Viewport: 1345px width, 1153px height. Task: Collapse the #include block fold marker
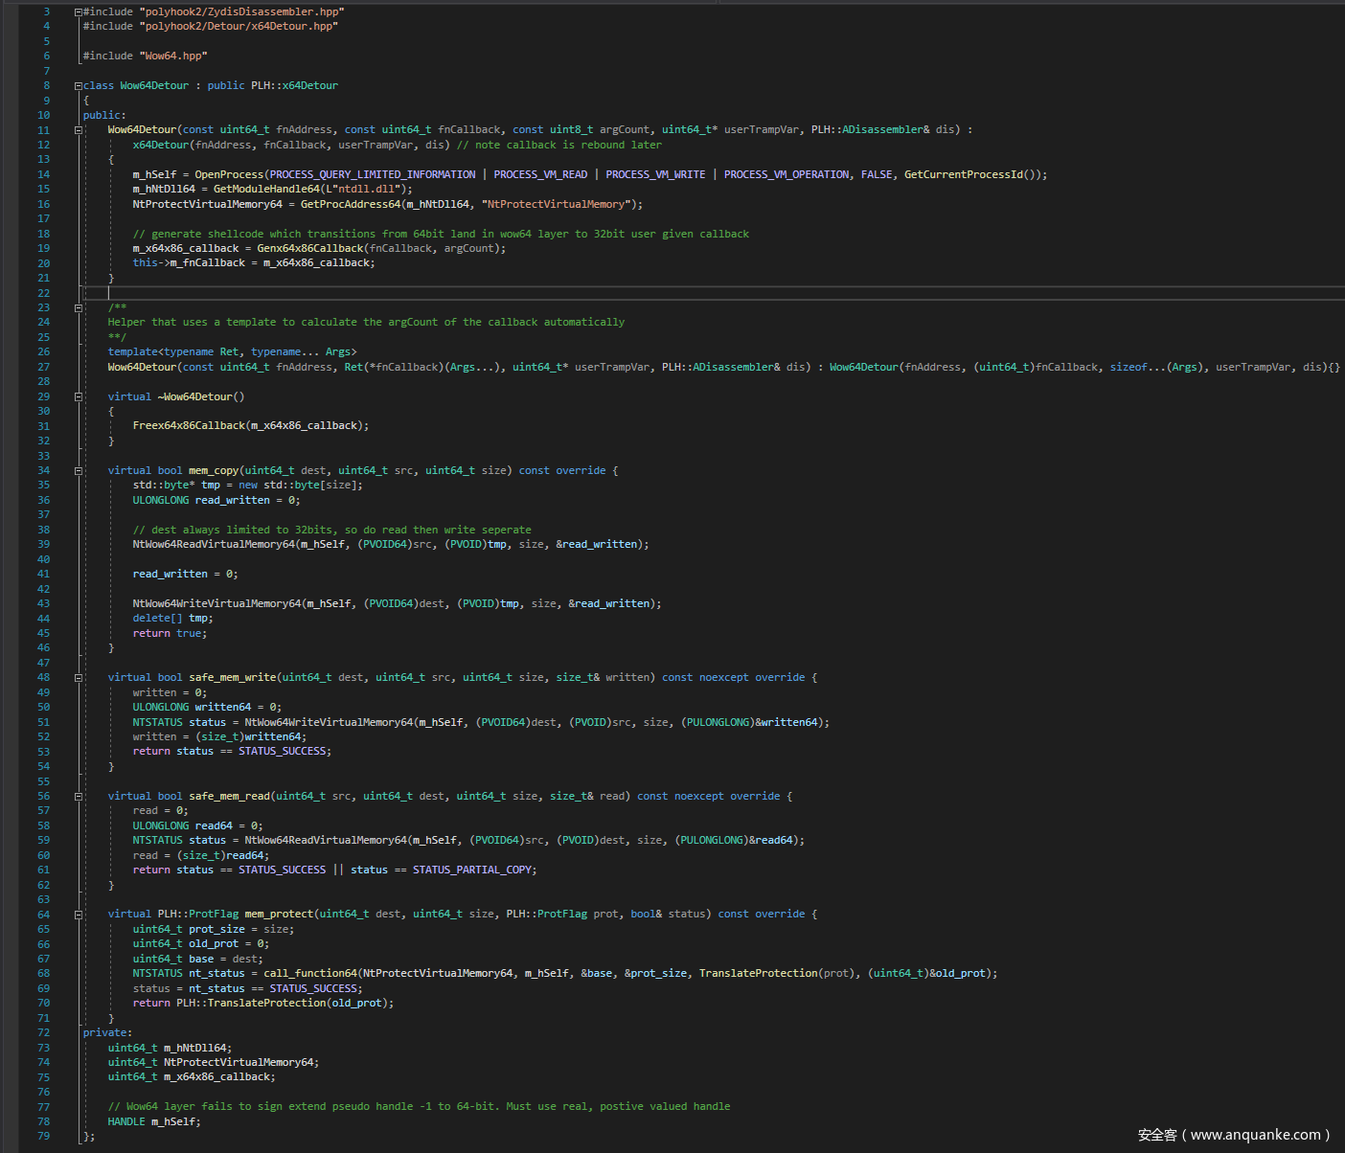(x=79, y=12)
